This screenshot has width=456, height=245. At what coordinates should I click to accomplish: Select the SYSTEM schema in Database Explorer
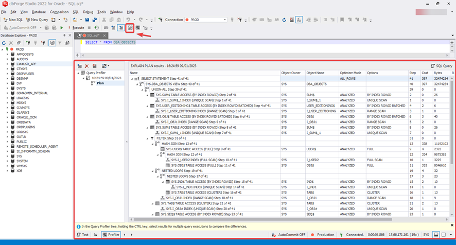click(x=22, y=161)
